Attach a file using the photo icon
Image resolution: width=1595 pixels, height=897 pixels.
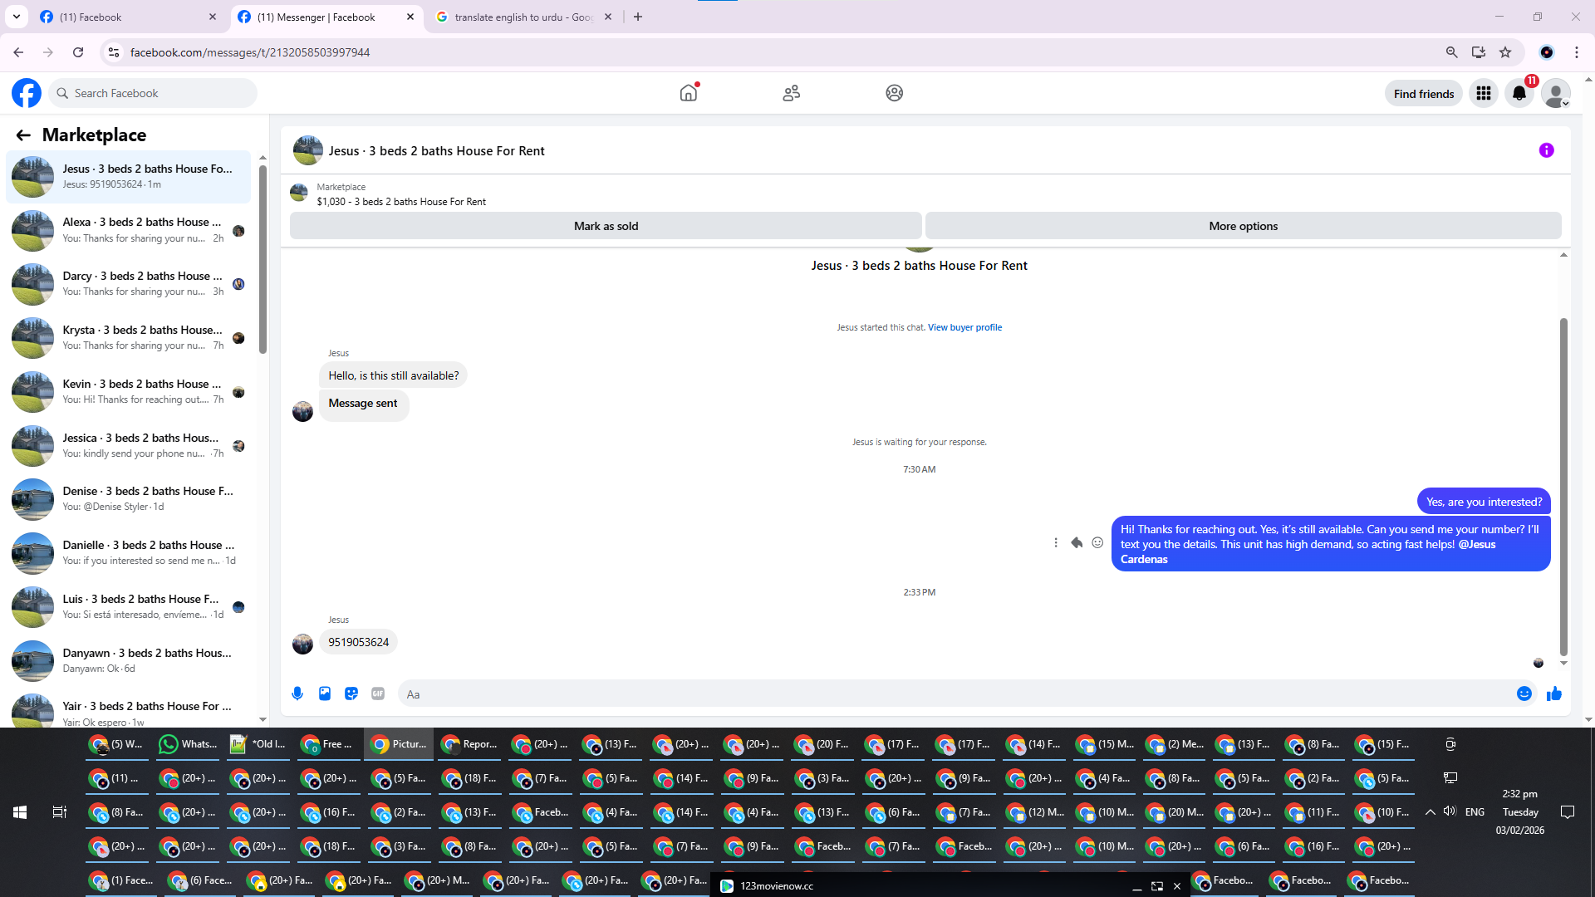pyautogui.click(x=325, y=694)
